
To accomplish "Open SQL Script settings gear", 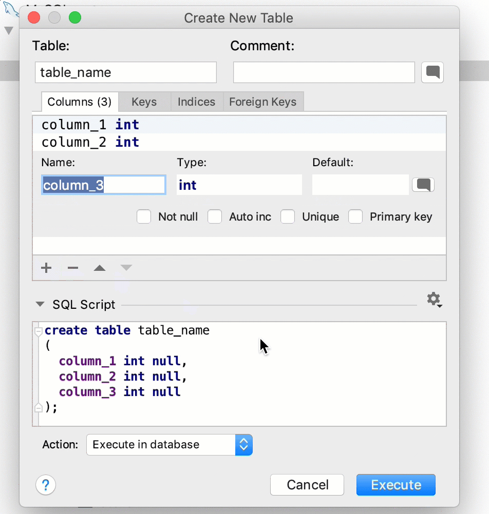I will pos(434,300).
